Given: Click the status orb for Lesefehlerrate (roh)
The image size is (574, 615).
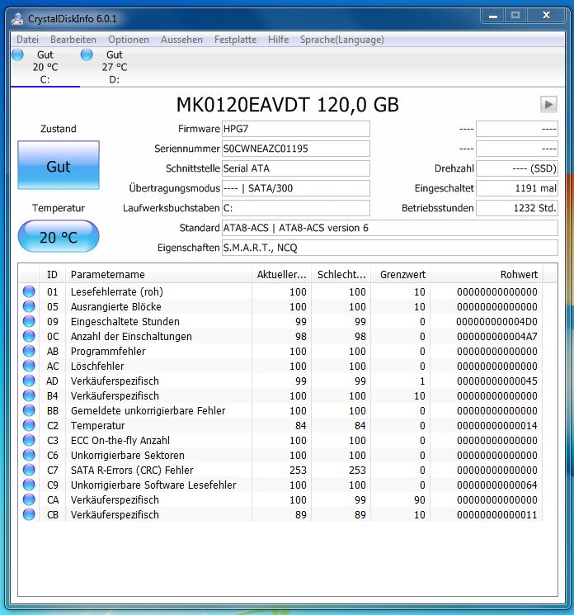Looking at the screenshot, I should 29,291.
